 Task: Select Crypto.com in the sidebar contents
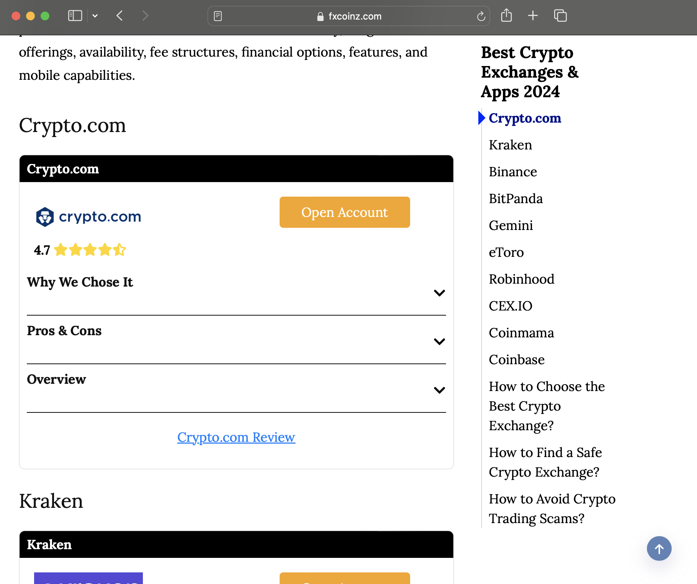[525, 118]
